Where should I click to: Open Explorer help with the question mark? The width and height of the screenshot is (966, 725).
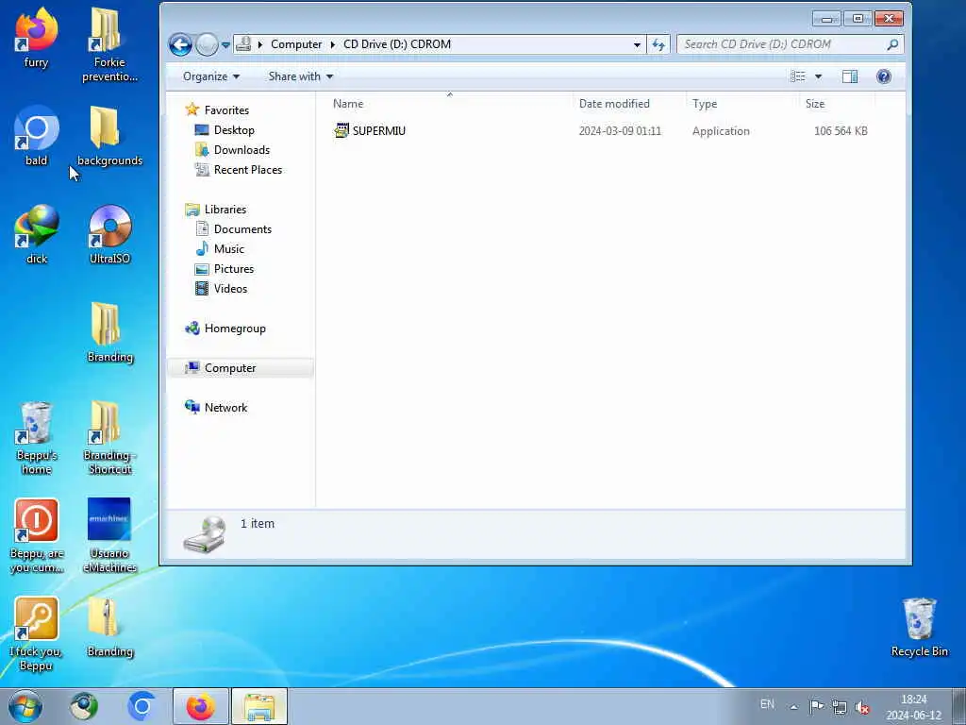click(883, 76)
